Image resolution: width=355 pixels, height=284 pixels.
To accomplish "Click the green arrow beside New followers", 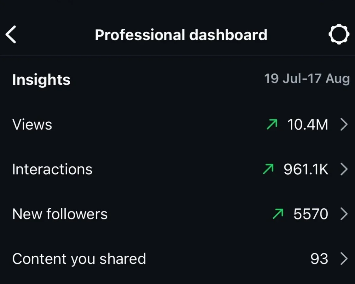I will click(278, 214).
